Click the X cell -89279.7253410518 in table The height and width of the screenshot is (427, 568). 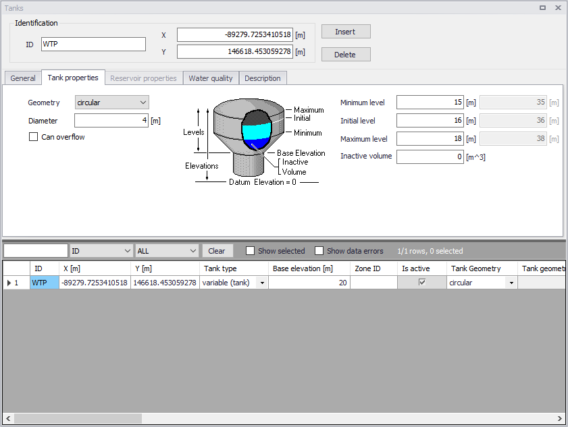pyautogui.click(x=95, y=283)
